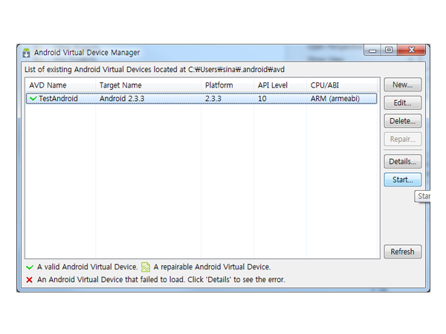Click the Repair... button
This screenshot has height=334, width=446.
(402, 140)
